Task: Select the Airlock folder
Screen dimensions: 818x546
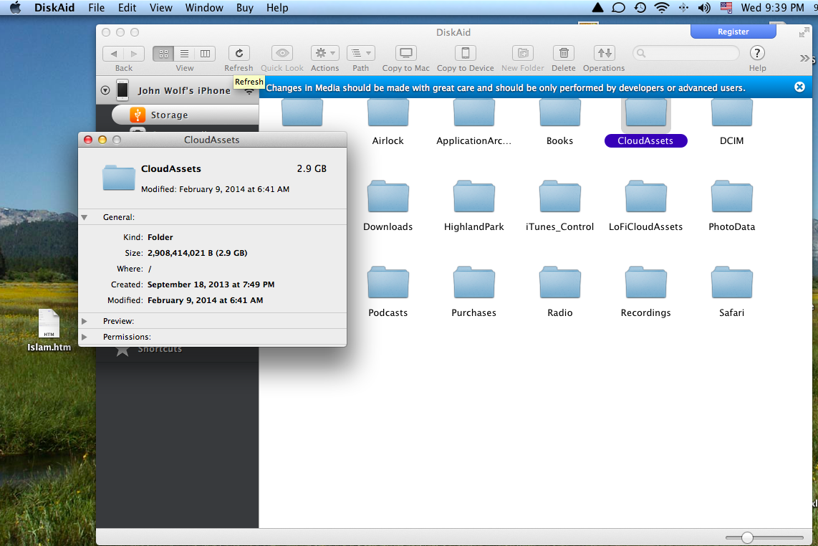Action: point(388,123)
